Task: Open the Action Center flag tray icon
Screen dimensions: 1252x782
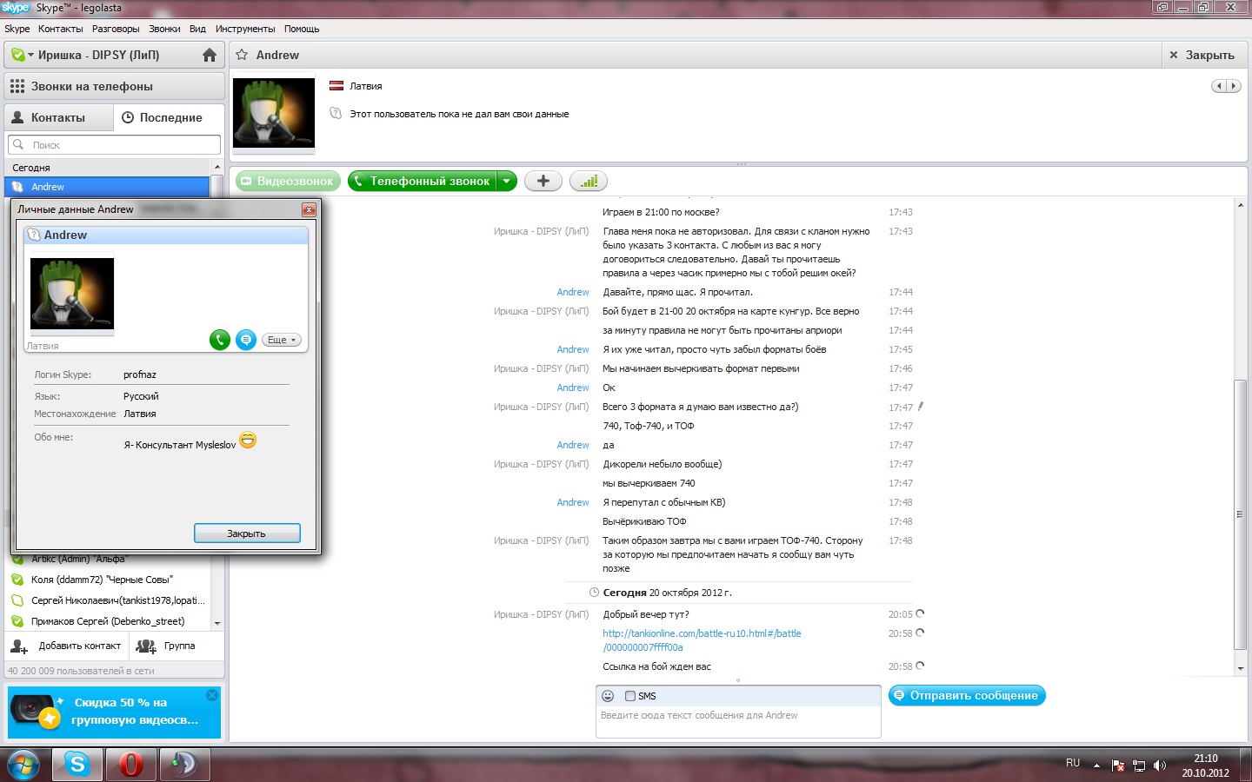Action: (x=1117, y=765)
